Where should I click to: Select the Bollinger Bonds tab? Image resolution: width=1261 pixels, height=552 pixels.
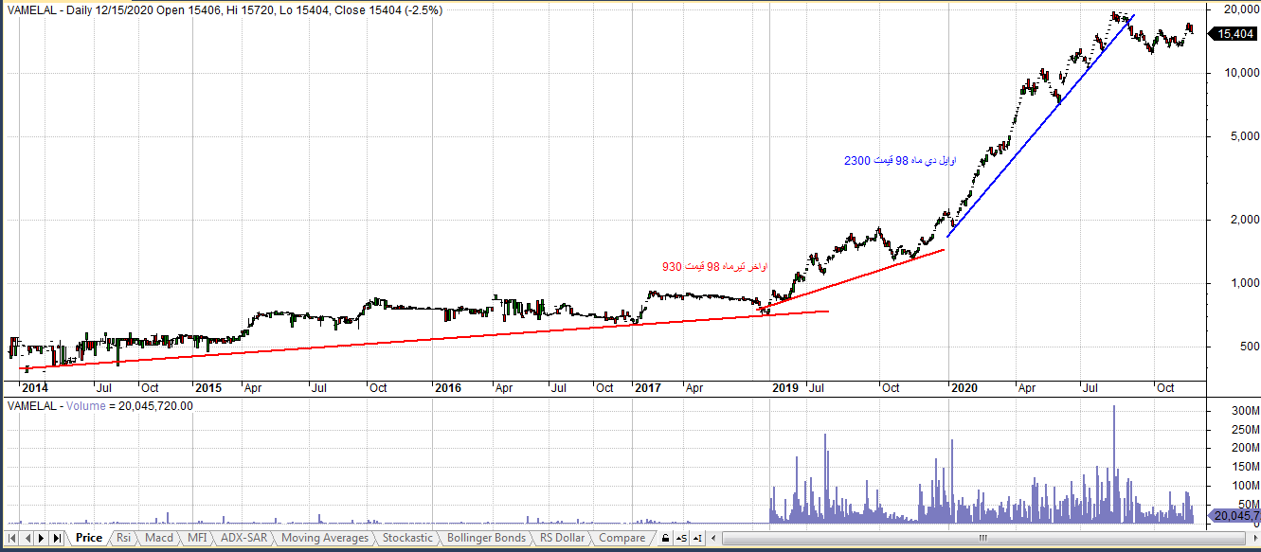tap(486, 538)
